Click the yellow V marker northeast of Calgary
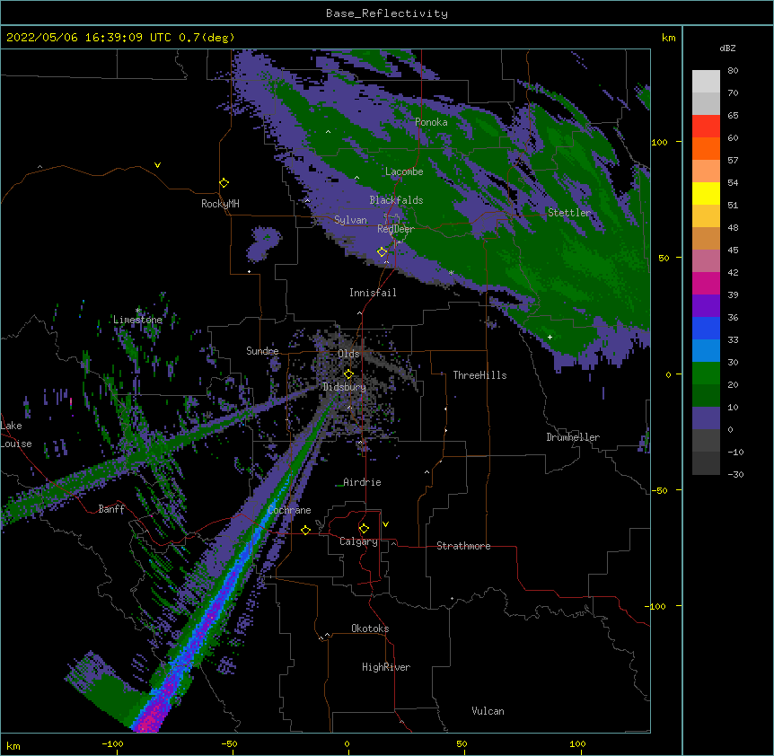The height and width of the screenshot is (756, 774). click(x=385, y=524)
